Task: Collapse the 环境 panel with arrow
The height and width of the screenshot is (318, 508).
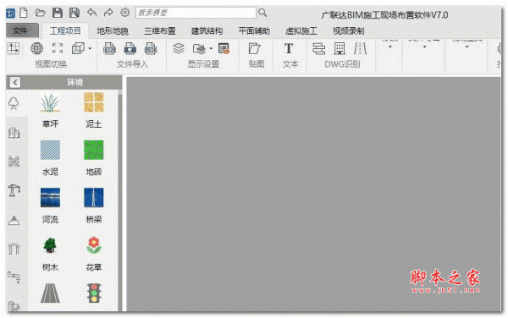Action: 15,83
